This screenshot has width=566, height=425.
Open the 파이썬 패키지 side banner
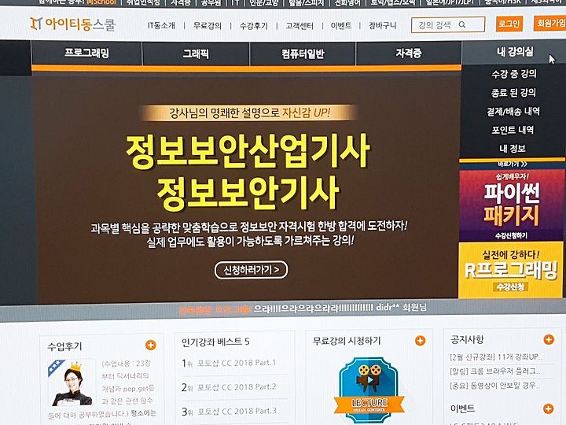[x=511, y=205]
